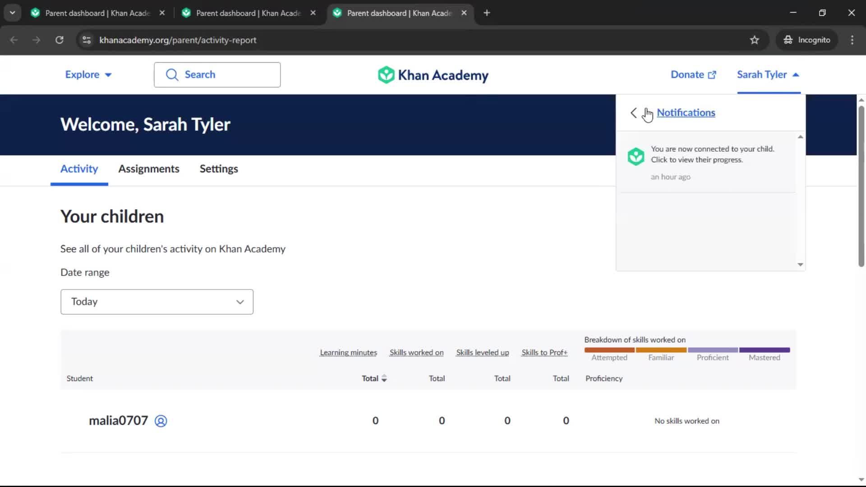The width and height of the screenshot is (866, 487).
Task: Click the page vertical scrollbar thumb
Action: 861,186
